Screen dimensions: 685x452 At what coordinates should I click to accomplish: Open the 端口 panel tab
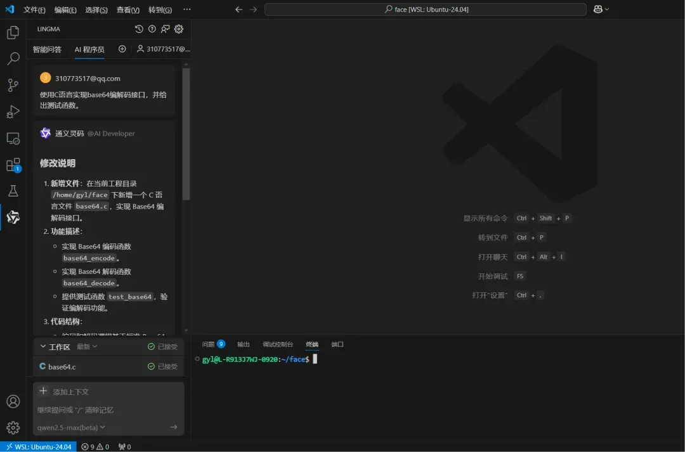[x=337, y=344]
